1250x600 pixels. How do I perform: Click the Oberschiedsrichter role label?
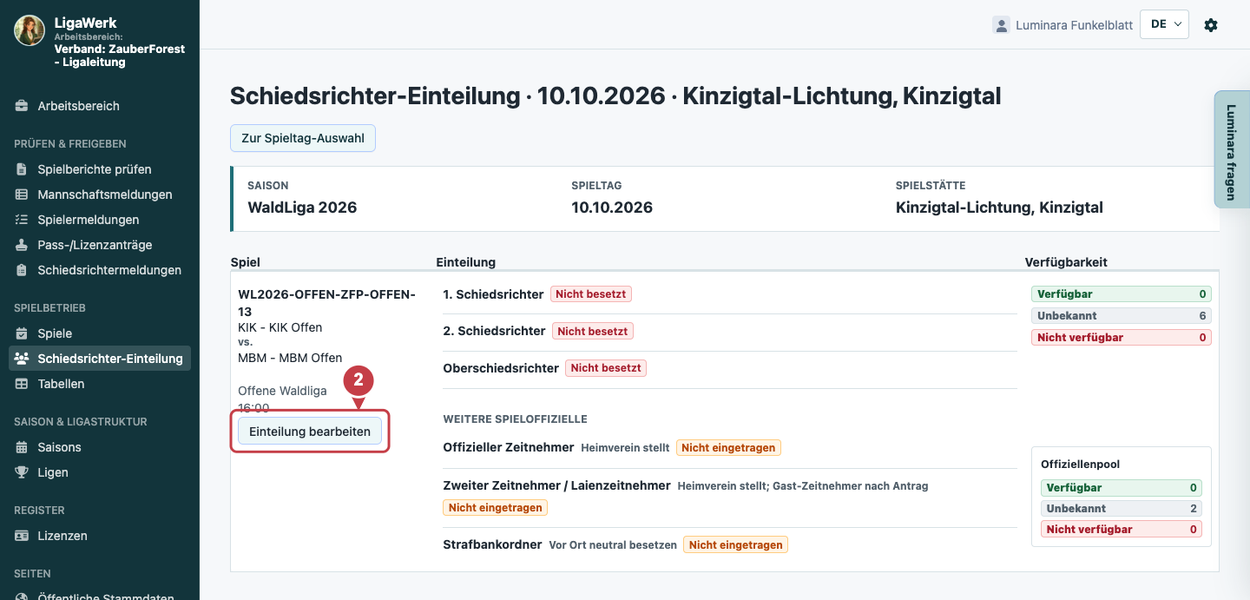[501, 368]
